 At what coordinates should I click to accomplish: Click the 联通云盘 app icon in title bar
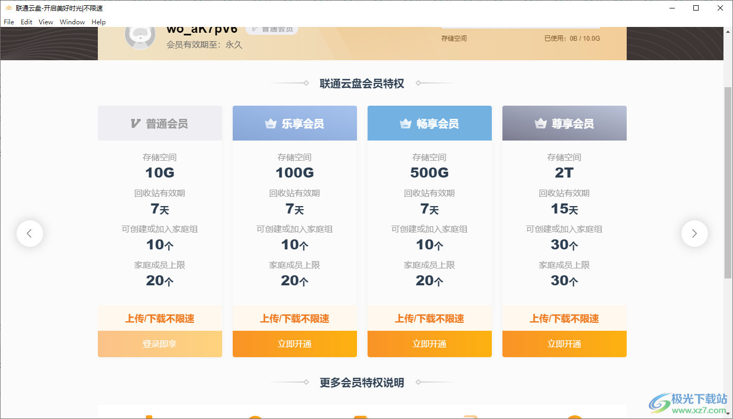(x=8, y=8)
